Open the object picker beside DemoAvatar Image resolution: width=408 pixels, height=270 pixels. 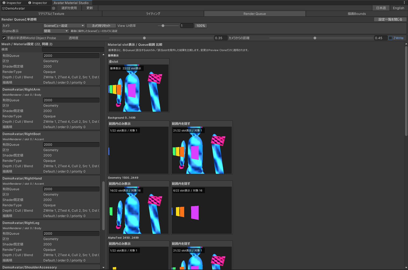[53, 8]
